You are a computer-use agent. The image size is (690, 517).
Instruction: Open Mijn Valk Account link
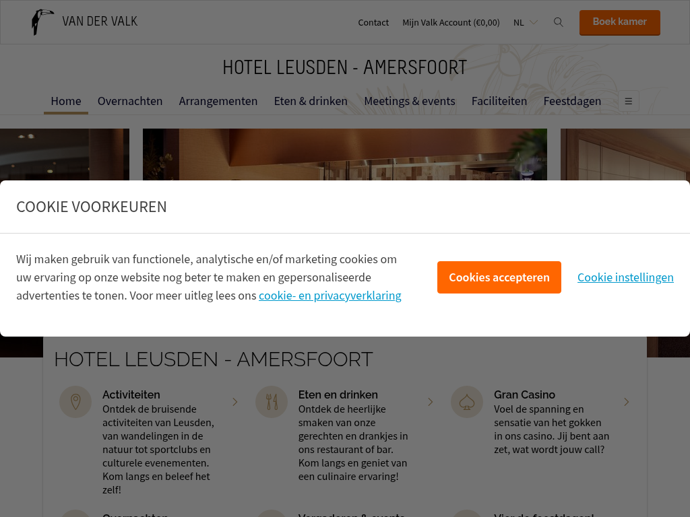click(451, 22)
